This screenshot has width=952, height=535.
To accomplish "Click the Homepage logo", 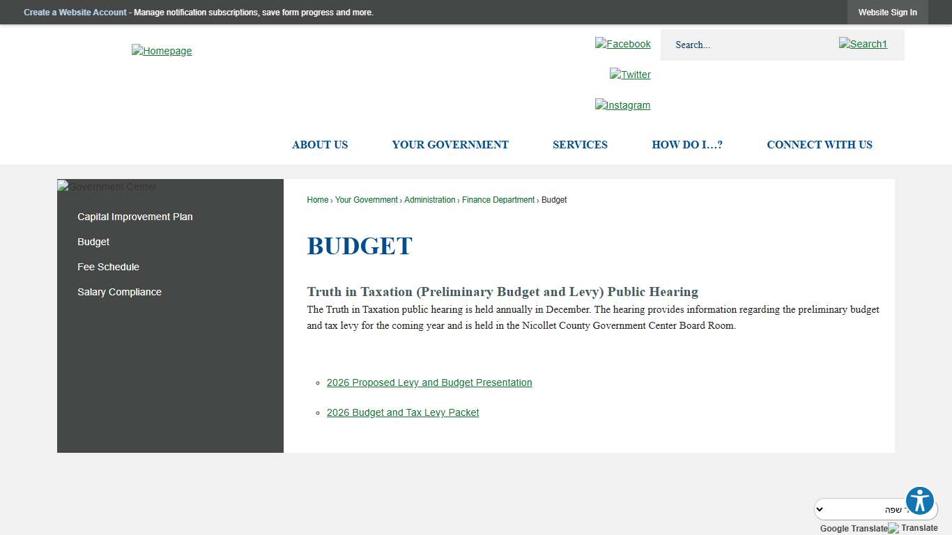I will (x=162, y=50).
